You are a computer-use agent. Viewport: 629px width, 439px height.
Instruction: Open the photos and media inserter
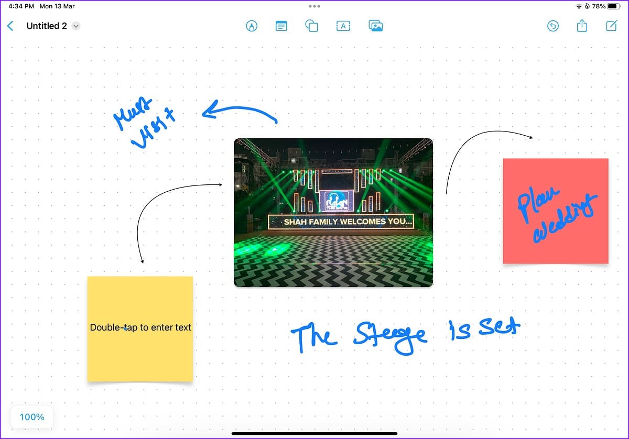point(375,26)
